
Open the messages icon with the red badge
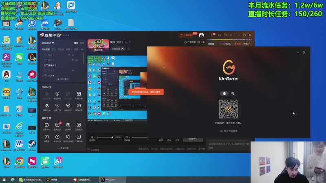tap(213, 35)
